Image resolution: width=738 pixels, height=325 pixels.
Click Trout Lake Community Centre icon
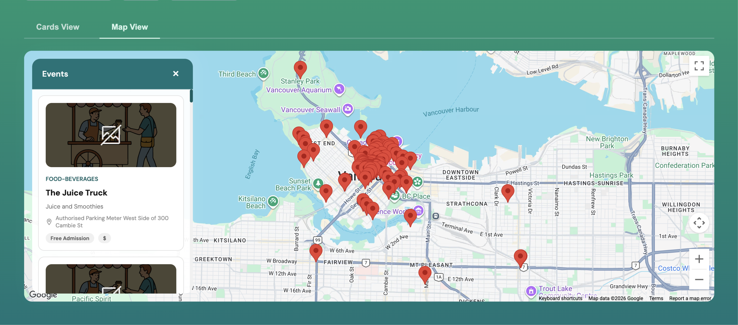tap(531, 291)
